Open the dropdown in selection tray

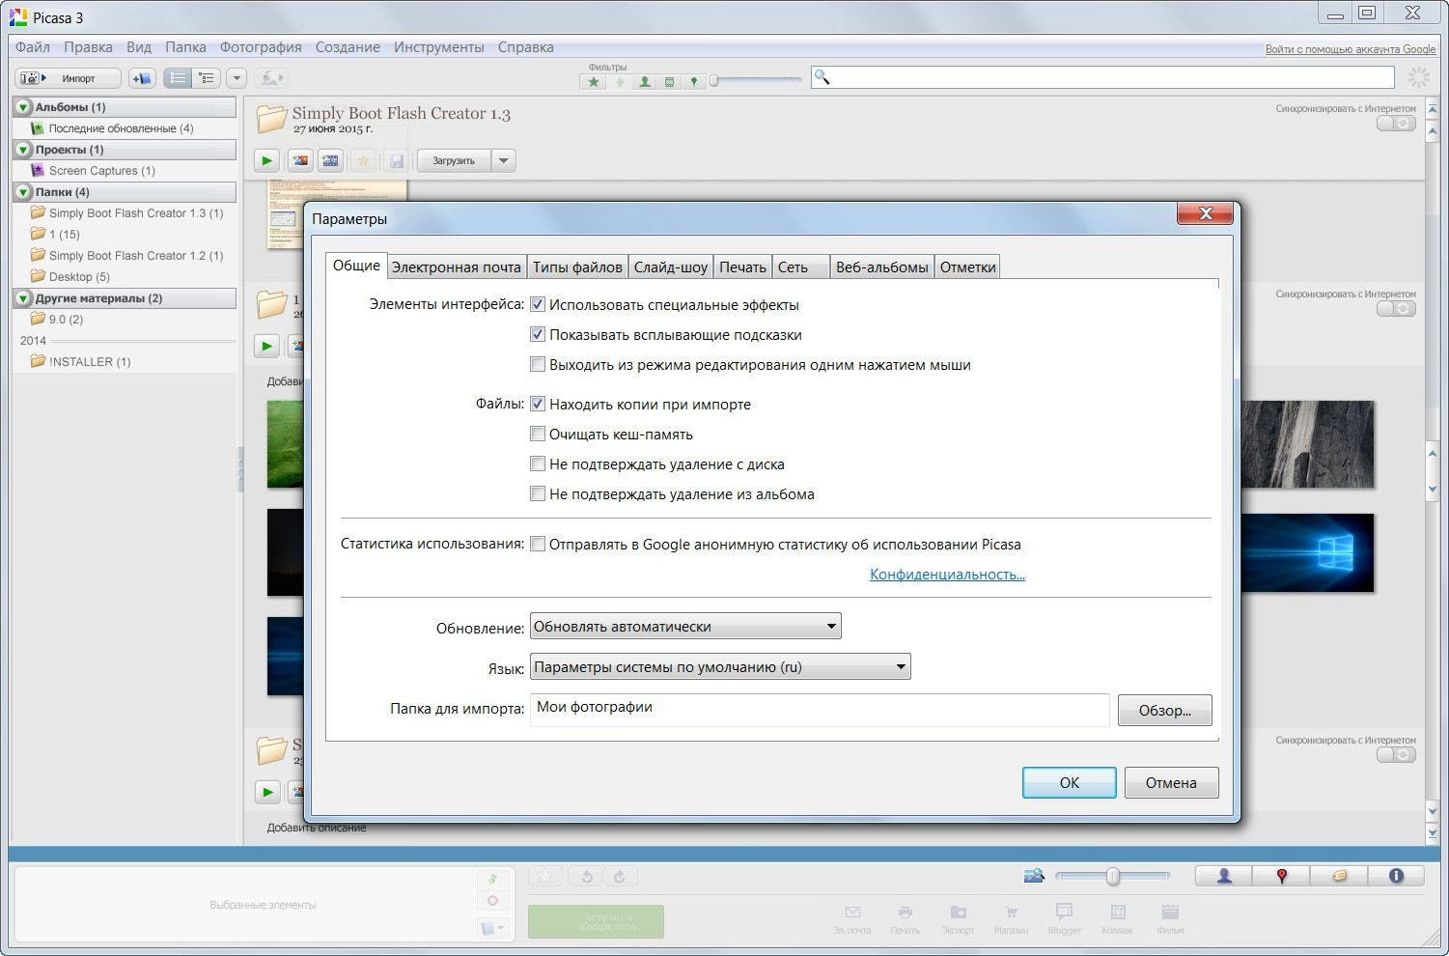point(492,928)
